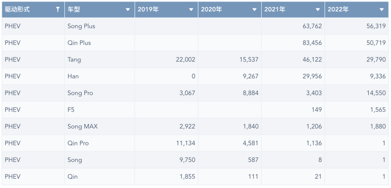
Task: Select the F5 model cell
Action: pos(100,110)
